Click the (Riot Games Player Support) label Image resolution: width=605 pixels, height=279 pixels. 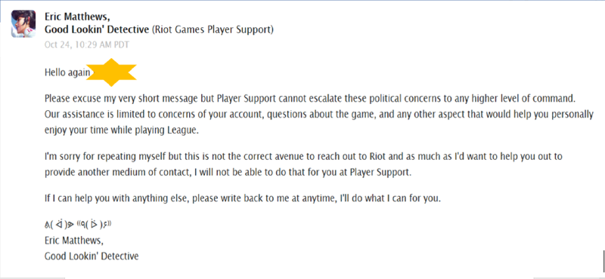tap(213, 29)
